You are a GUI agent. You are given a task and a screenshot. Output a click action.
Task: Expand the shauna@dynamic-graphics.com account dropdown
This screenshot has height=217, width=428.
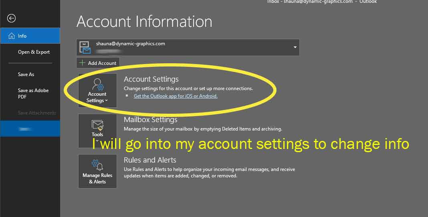click(x=295, y=47)
